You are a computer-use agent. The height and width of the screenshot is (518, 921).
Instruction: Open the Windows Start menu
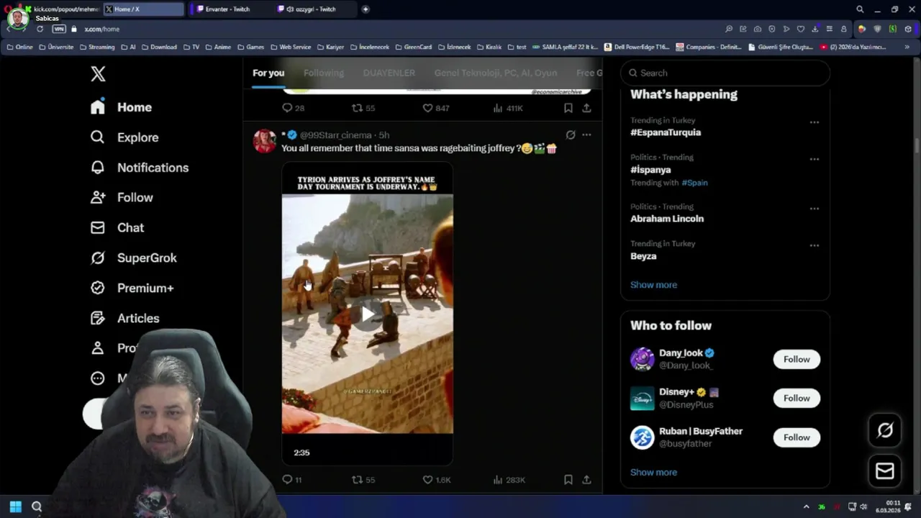[15, 506]
